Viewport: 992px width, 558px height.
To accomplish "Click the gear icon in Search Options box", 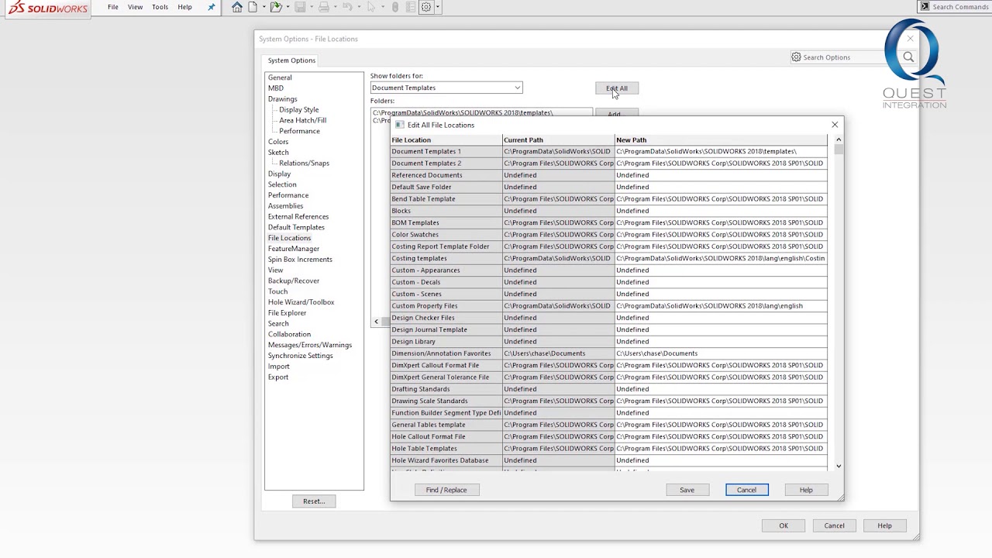I will tap(796, 57).
